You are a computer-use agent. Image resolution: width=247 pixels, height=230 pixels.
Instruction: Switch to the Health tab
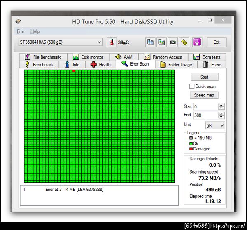click(x=100, y=65)
